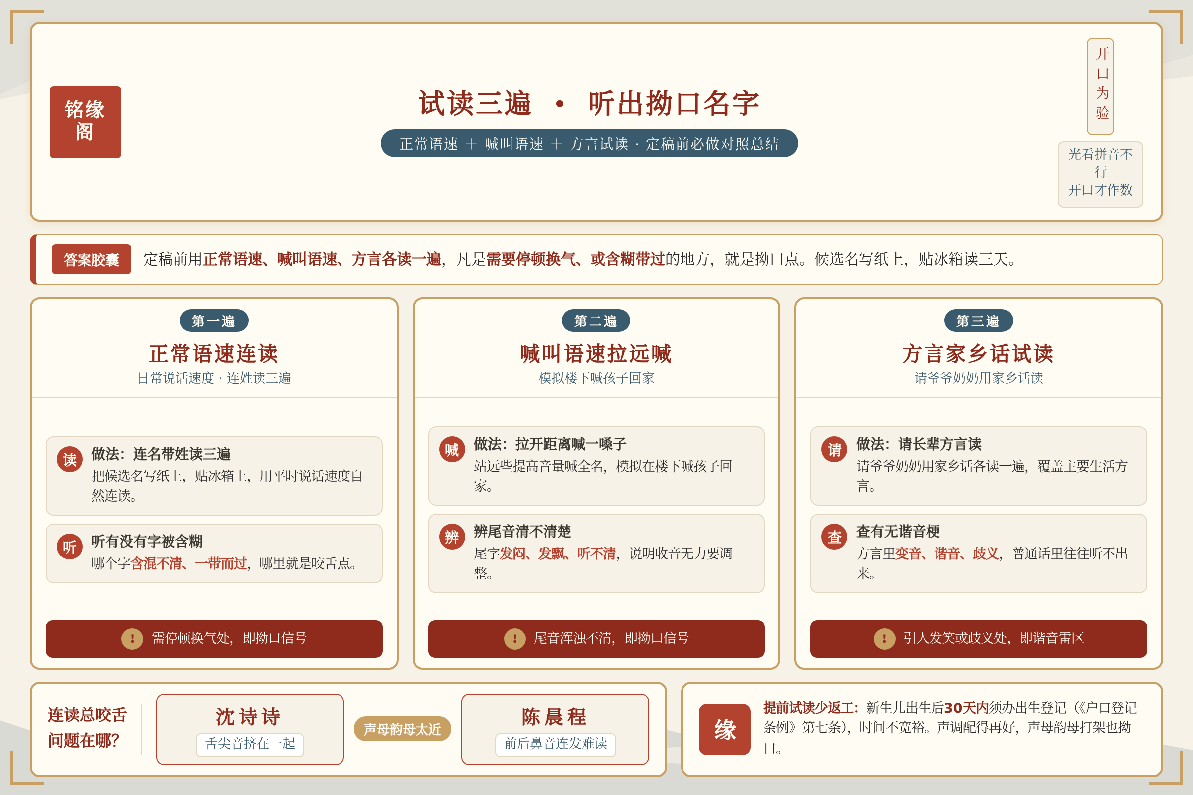The image size is (1193, 795).
Task: Click the 读 circle icon
Action: pyautogui.click(x=70, y=459)
